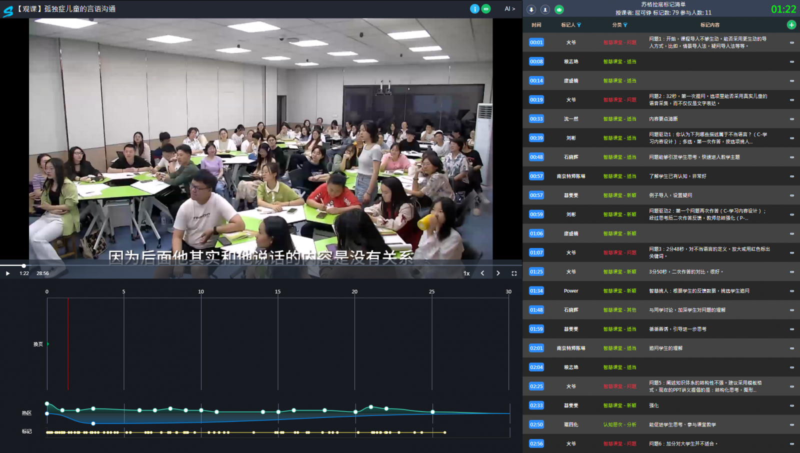Jump to the 00:39 timestamp marker
800x453 pixels.
click(x=536, y=138)
